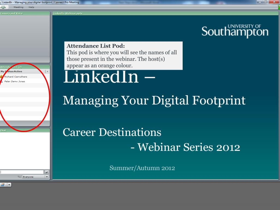Click in the chat message input field
This screenshot has width=280, height=210.
(22, 172)
